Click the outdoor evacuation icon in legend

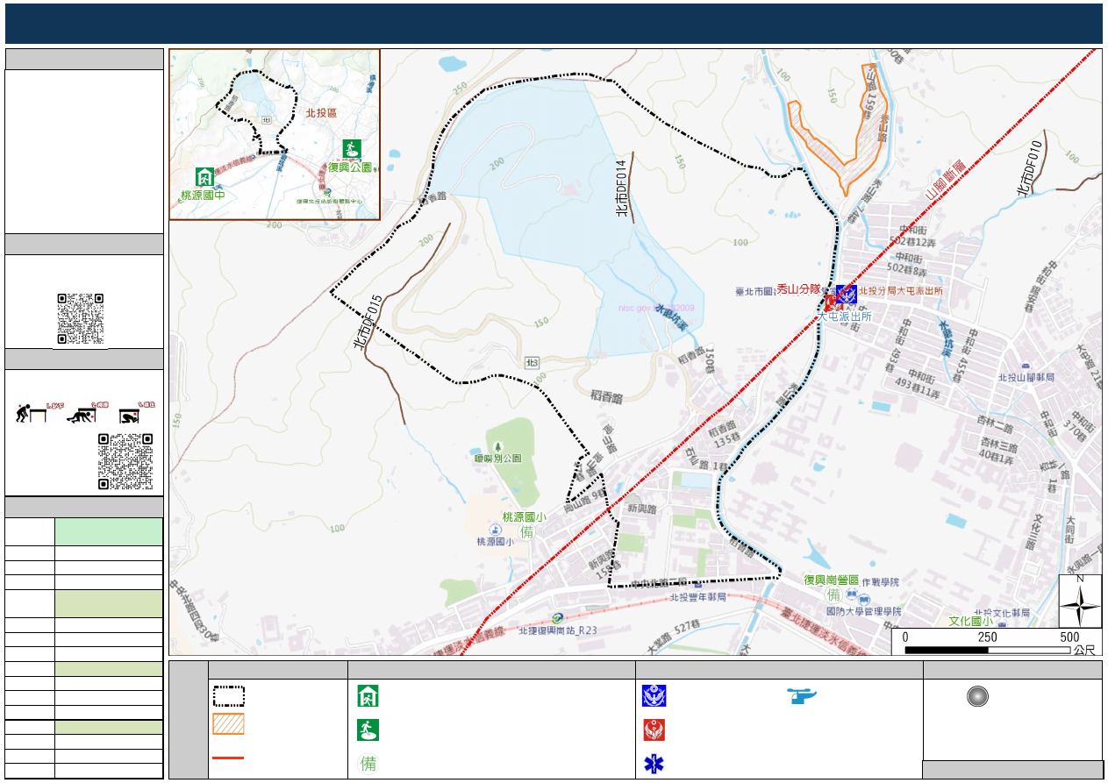tap(368, 730)
